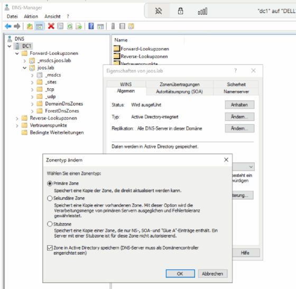The height and width of the screenshot is (289, 296).
Task: Click the Up one level folder icon
Action: pyautogui.click(x=30, y=26)
